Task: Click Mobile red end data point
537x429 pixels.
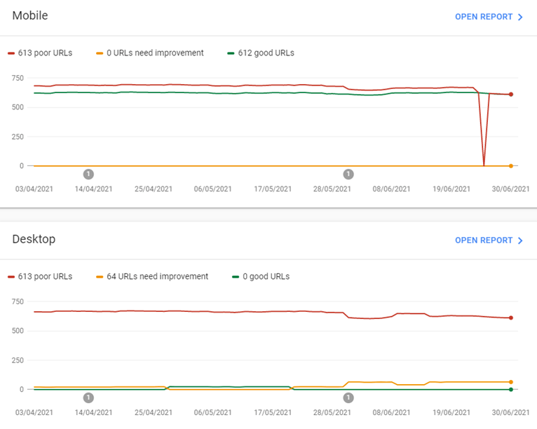Action: [510, 94]
